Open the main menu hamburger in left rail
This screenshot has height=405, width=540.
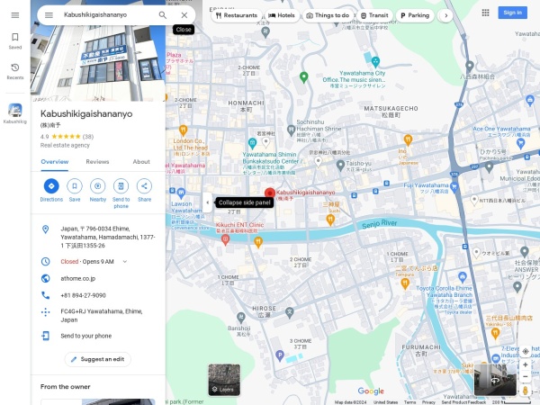[x=15, y=15]
